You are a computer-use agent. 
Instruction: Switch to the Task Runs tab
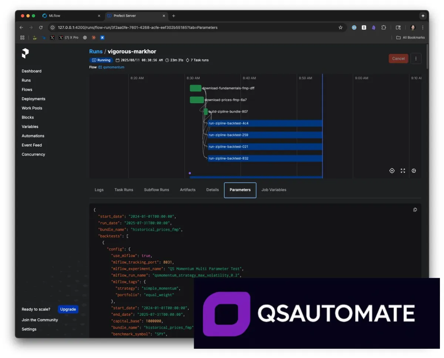pyautogui.click(x=124, y=190)
